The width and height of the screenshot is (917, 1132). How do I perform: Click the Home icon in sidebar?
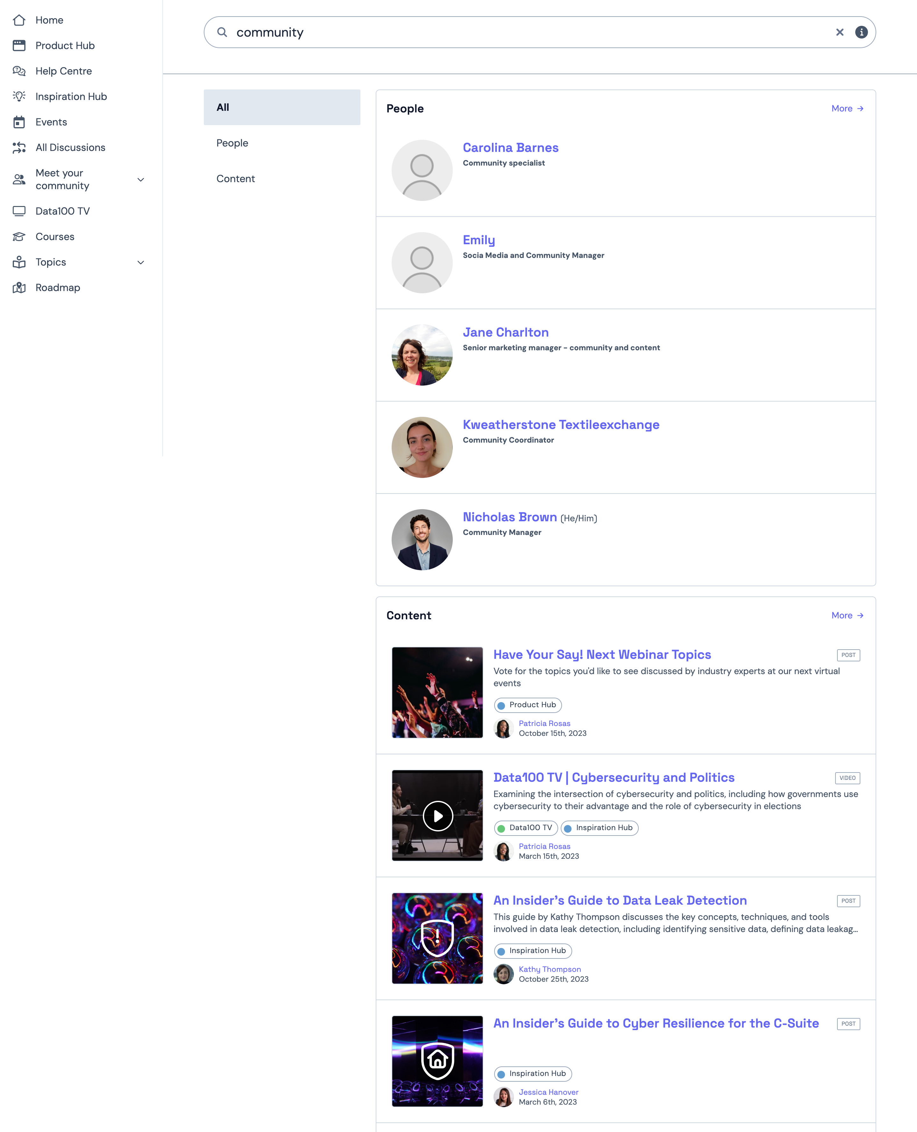[x=19, y=20]
